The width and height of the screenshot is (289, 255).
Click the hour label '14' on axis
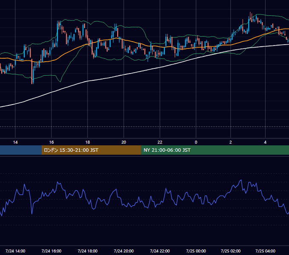pyautogui.click(x=15, y=142)
